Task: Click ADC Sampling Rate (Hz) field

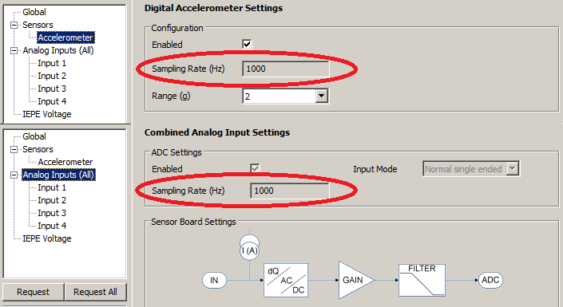Action: point(289,191)
